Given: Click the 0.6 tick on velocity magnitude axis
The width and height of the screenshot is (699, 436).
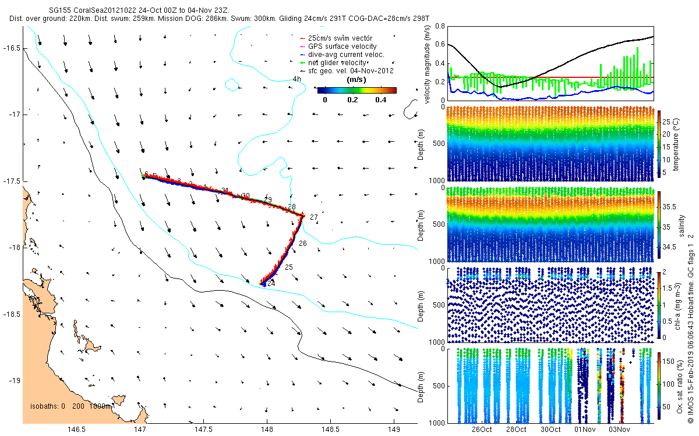Looking at the screenshot, I should 439,45.
